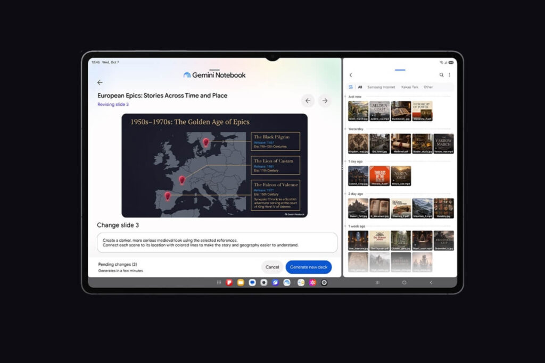The image size is (545, 363).
Task: Switch to the Other tab
Action: coord(428,87)
